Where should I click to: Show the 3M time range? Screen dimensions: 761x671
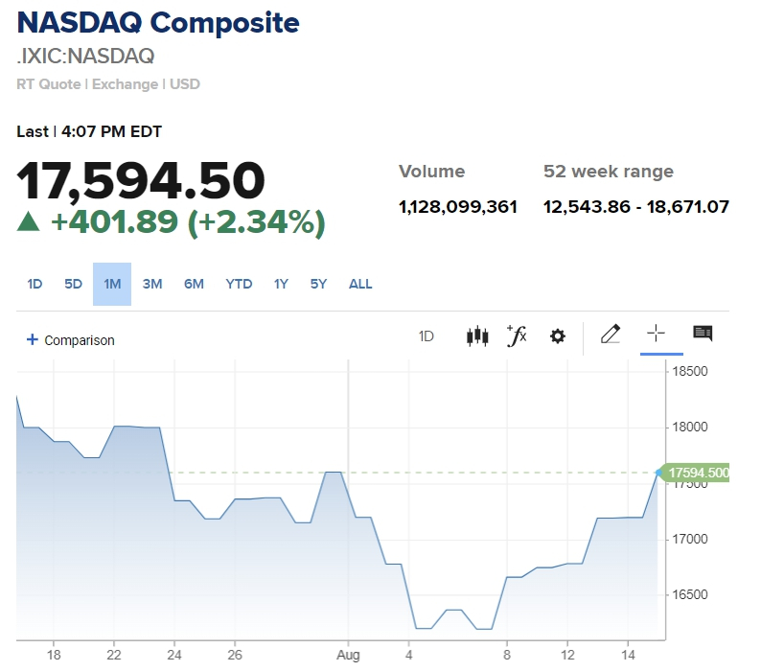[x=152, y=284]
